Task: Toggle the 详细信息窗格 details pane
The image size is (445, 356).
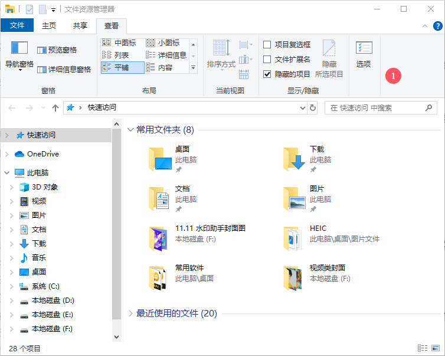Action: pyautogui.click(x=64, y=69)
